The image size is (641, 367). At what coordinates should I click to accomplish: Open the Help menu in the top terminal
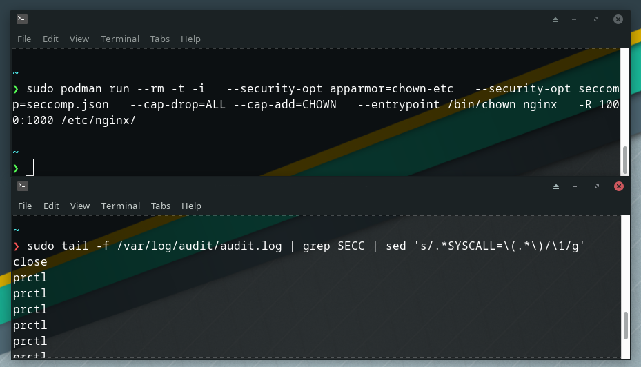[x=190, y=39]
